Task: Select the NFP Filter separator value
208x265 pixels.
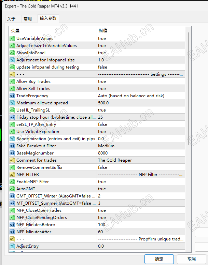Action: [x=141, y=175]
